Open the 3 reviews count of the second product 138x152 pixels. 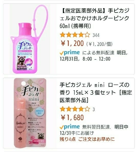(94, 109)
